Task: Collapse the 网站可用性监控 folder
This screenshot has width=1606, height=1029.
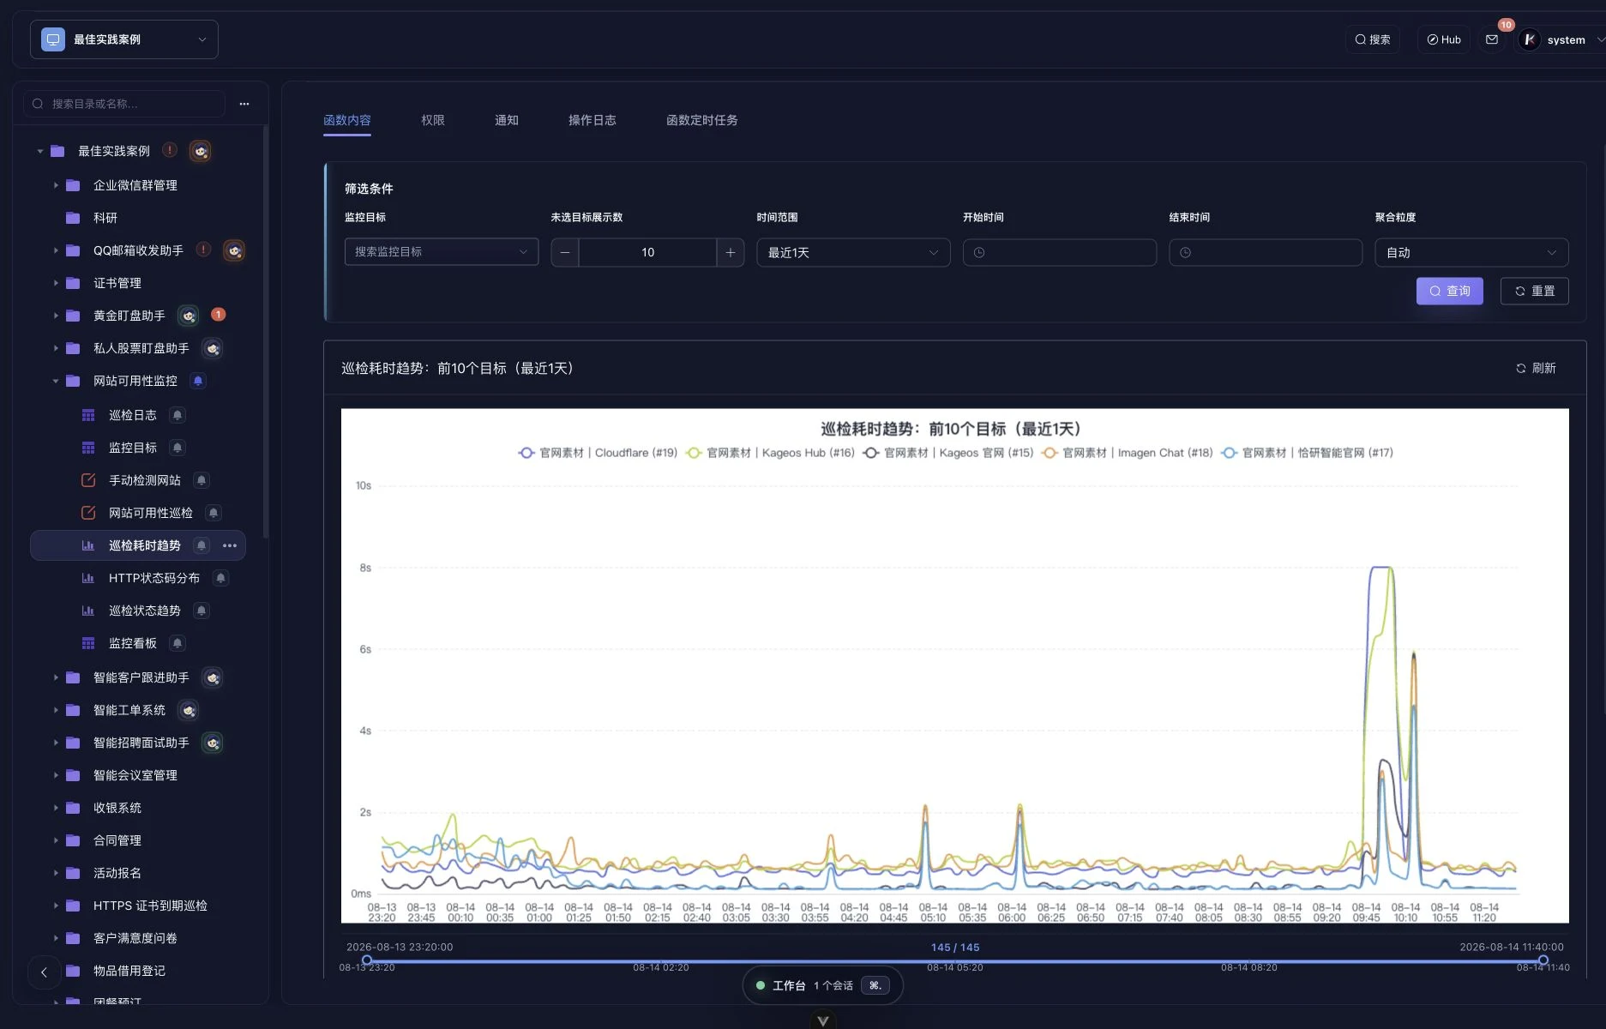Action: click(x=56, y=381)
